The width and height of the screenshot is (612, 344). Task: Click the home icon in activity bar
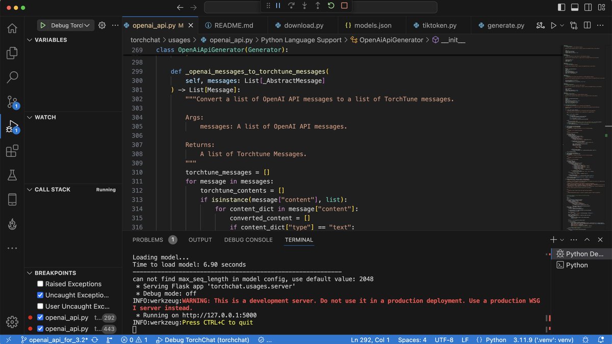[x=12, y=28]
